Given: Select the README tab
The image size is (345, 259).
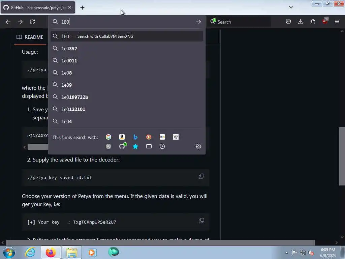Looking at the screenshot, I should click(x=30, y=37).
